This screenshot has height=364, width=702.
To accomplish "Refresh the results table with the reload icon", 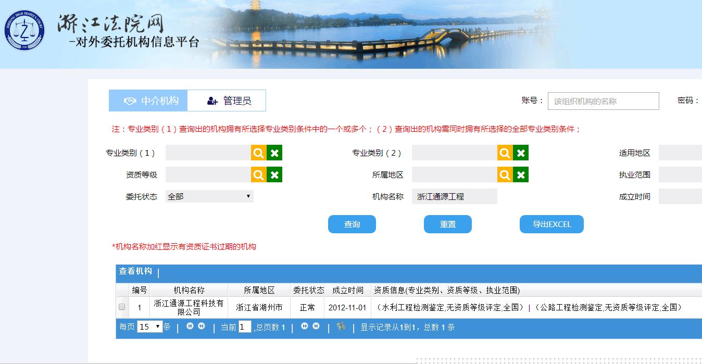I will [341, 327].
